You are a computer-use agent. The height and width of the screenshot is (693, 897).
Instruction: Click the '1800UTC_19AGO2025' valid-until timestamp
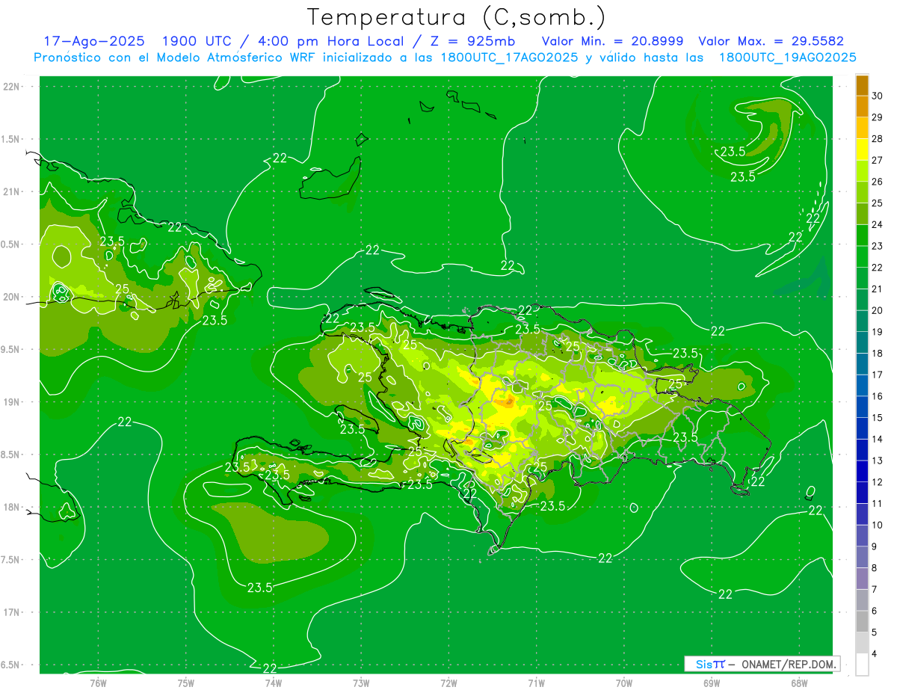click(787, 58)
